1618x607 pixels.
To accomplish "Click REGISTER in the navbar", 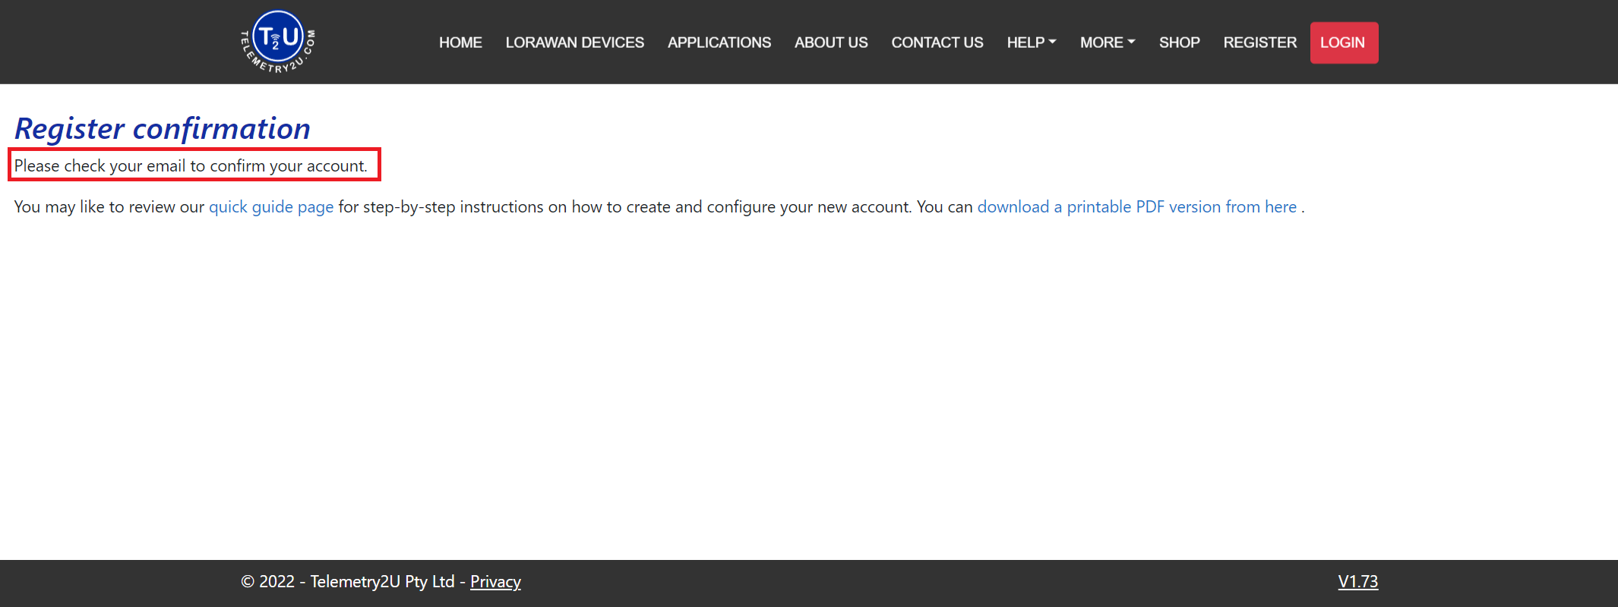I will click(x=1260, y=42).
